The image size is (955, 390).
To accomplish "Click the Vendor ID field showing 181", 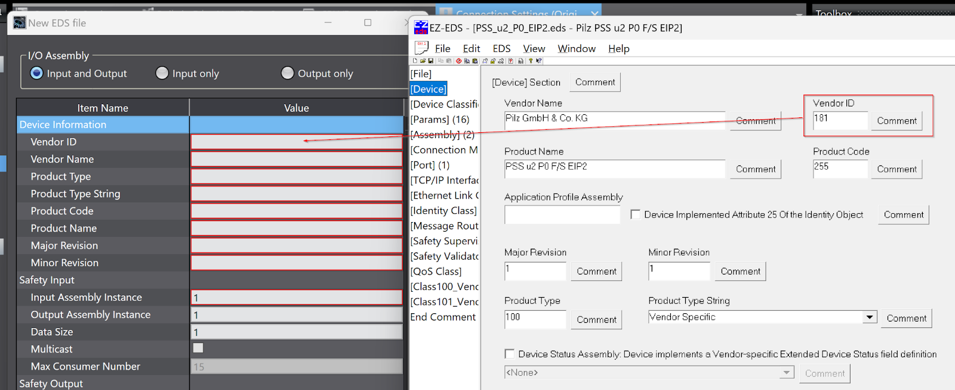I will pos(840,120).
